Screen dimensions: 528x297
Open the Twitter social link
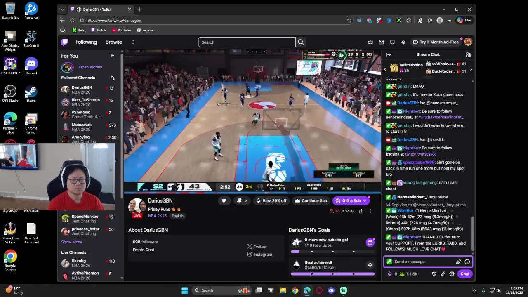(257, 247)
